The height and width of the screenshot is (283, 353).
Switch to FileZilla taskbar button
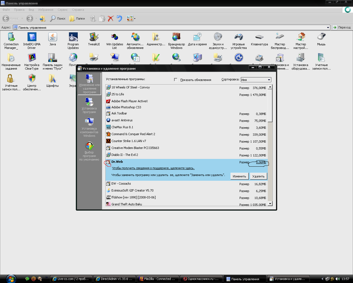(x=157, y=279)
